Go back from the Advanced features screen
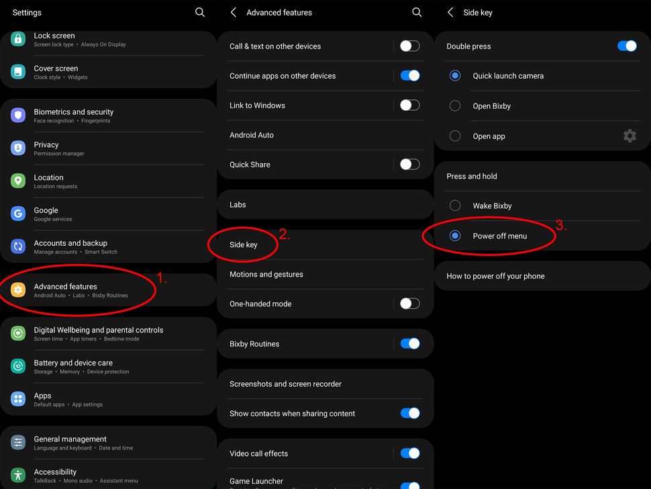The width and height of the screenshot is (651, 489). (234, 12)
